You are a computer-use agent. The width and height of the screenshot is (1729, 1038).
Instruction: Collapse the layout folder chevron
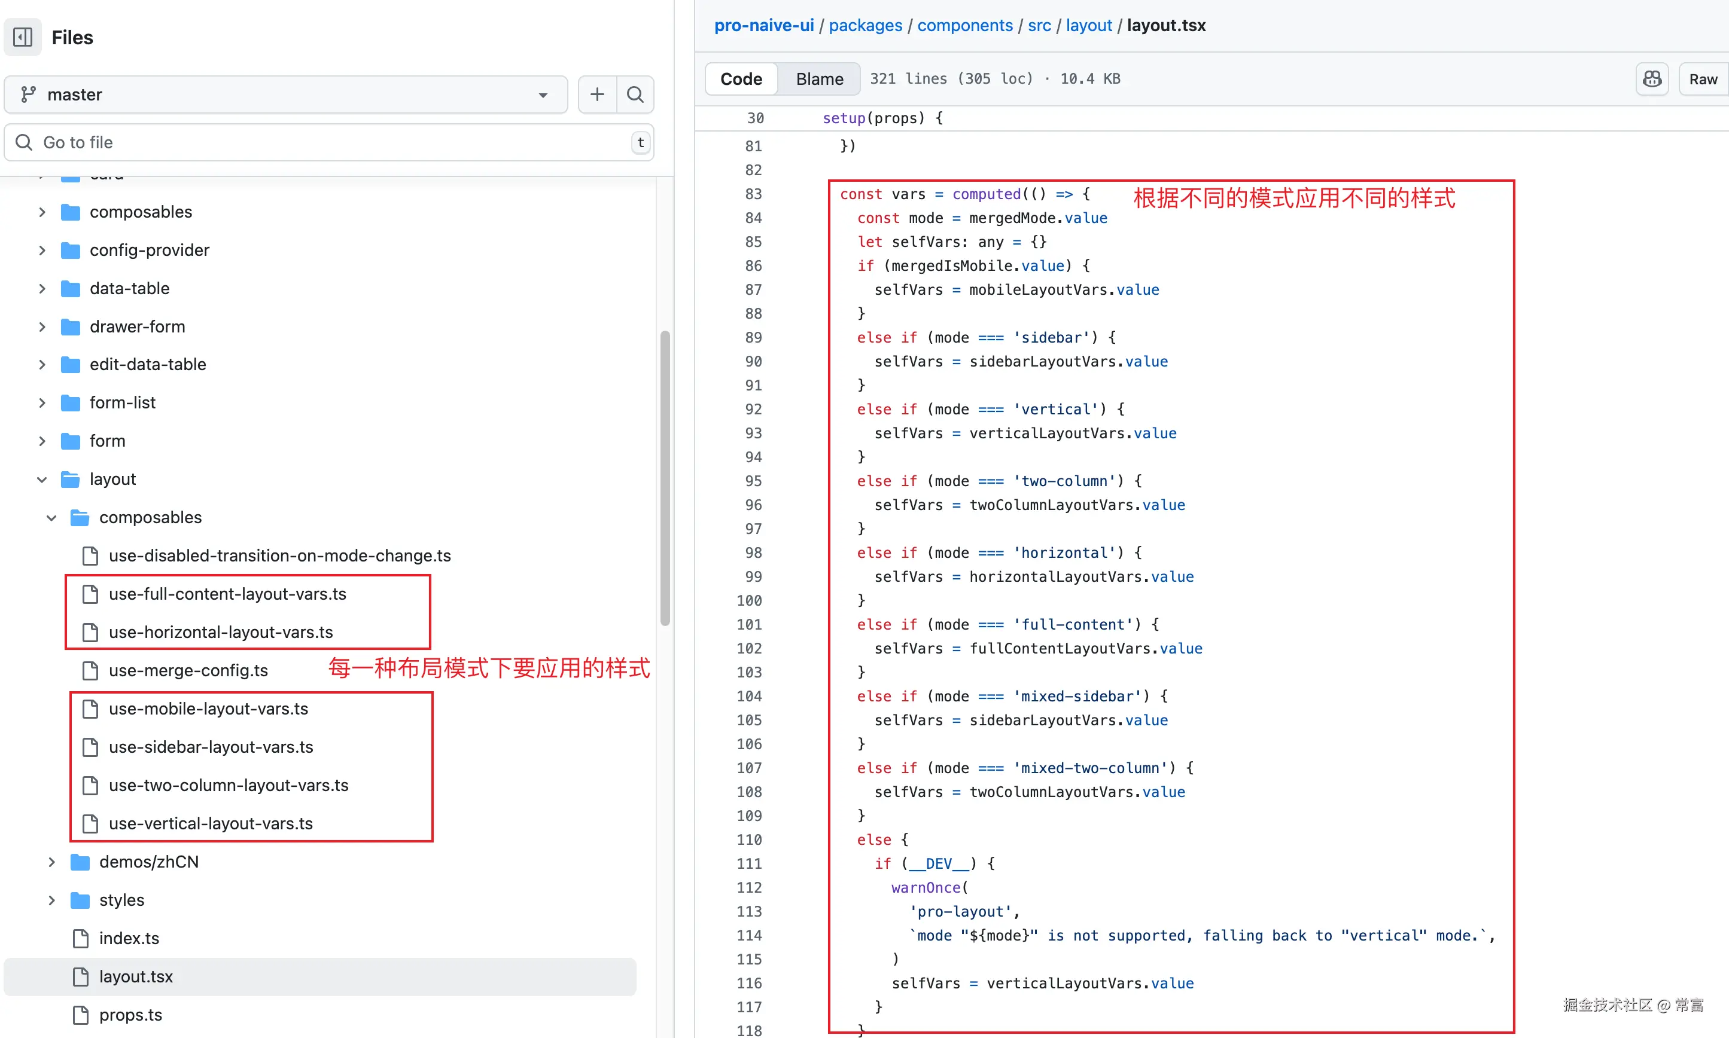42,479
